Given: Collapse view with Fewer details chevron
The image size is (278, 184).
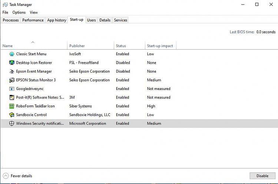Looking at the screenshot, I should coord(6,176).
